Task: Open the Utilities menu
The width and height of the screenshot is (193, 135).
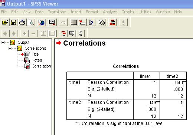Action: [x=145, y=12]
